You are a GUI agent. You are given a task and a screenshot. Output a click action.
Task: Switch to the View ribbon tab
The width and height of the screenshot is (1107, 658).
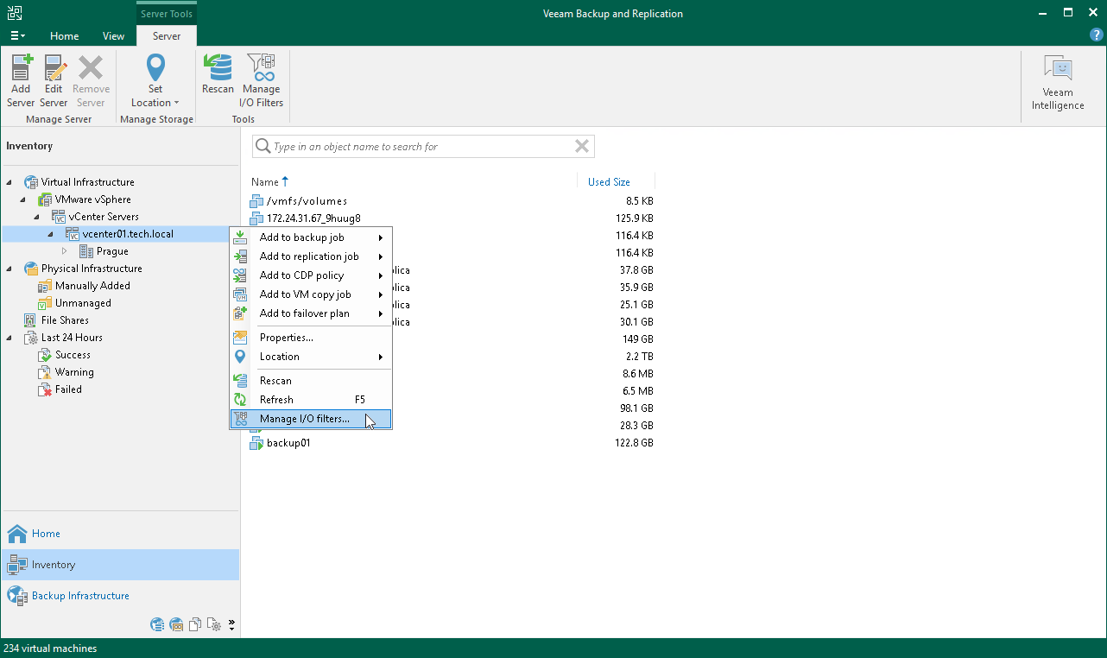[x=113, y=36]
